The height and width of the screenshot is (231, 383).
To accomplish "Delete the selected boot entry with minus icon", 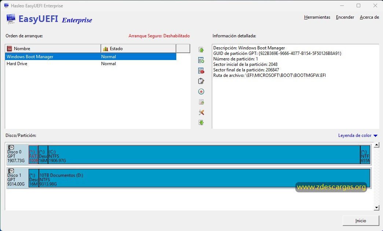I will click(201, 71).
